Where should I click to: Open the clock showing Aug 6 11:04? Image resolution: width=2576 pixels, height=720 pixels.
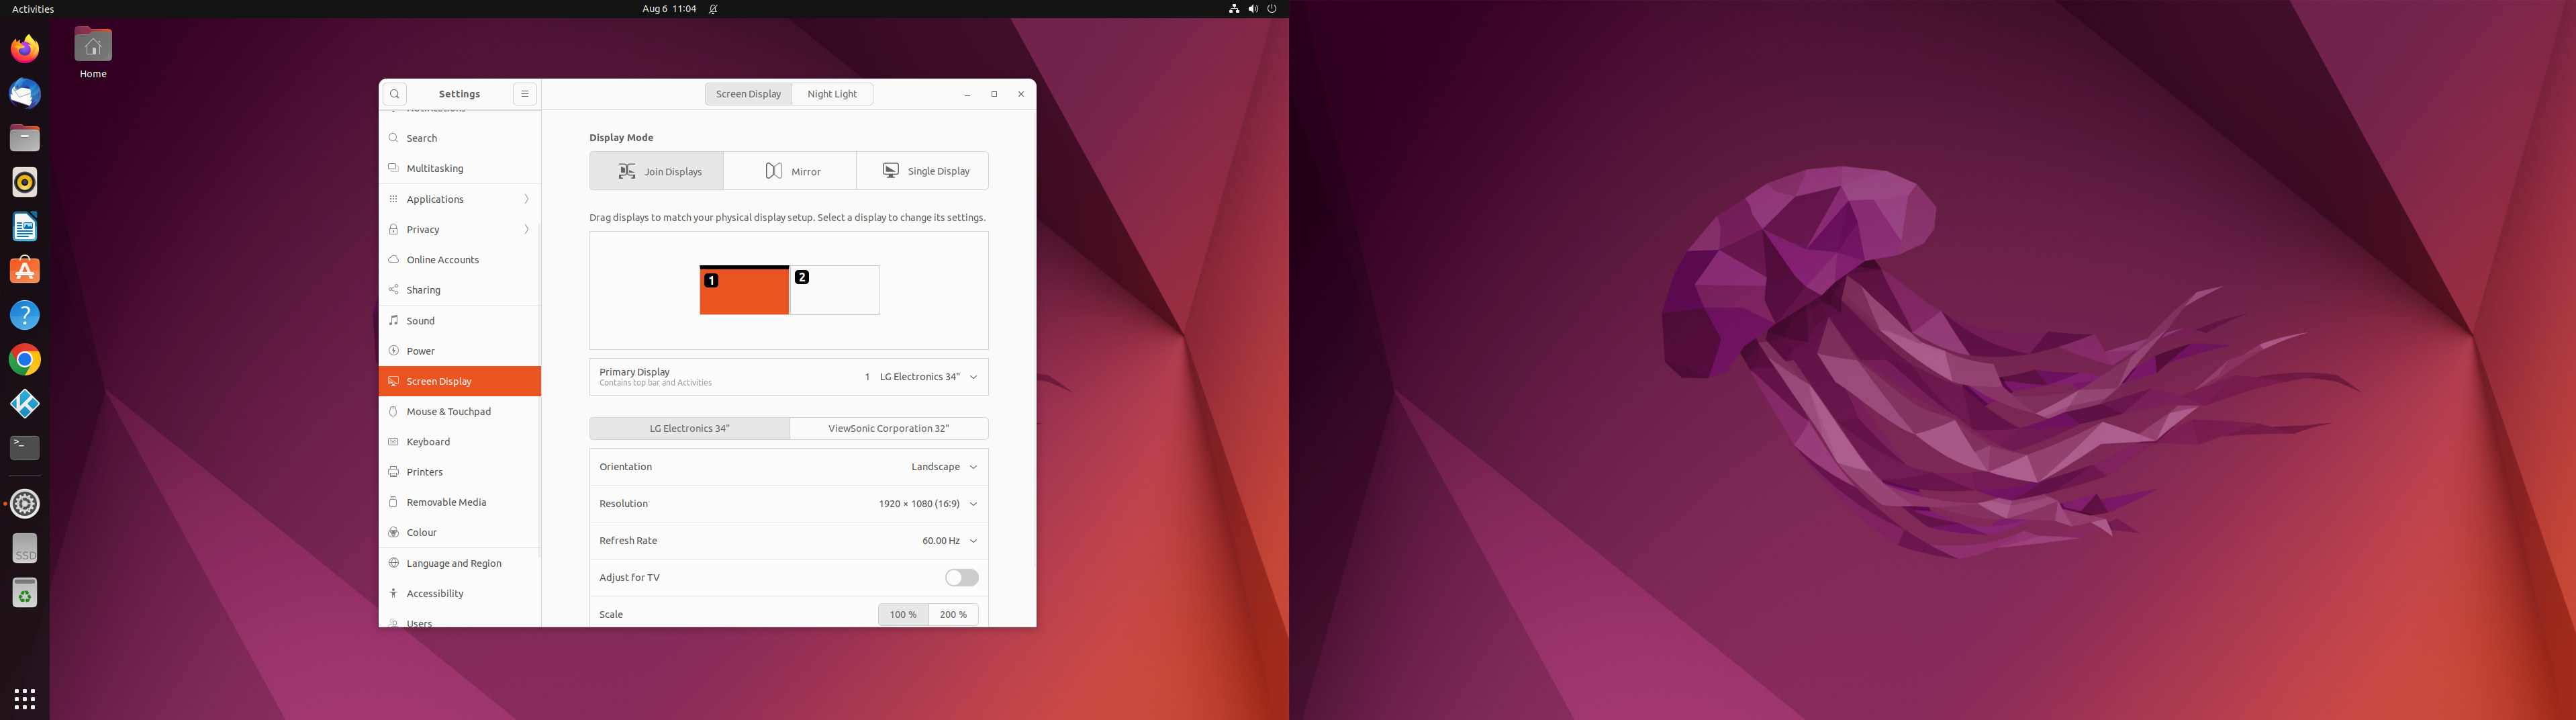[669, 9]
